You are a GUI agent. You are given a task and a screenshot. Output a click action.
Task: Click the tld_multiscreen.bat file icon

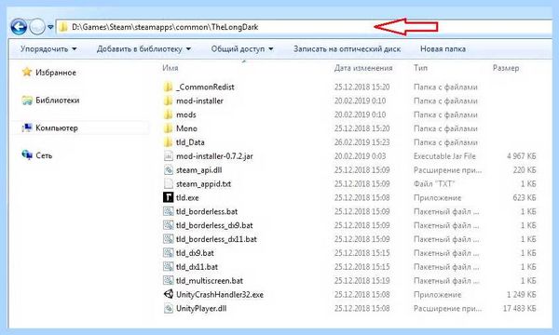click(x=168, y=280)
